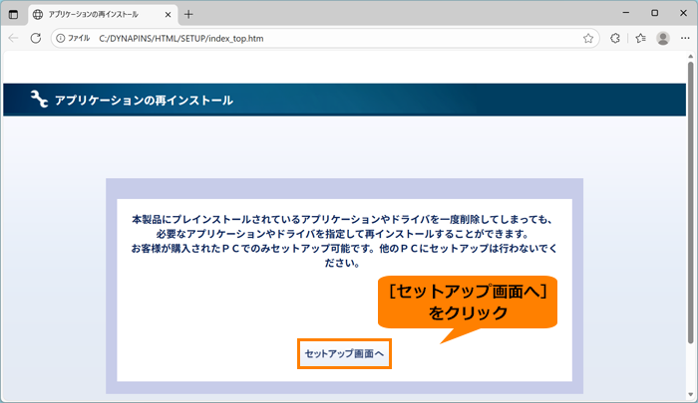Add this page to favorites with the star icon
This screenshot has height=403, width=698.
coord(588,38)
